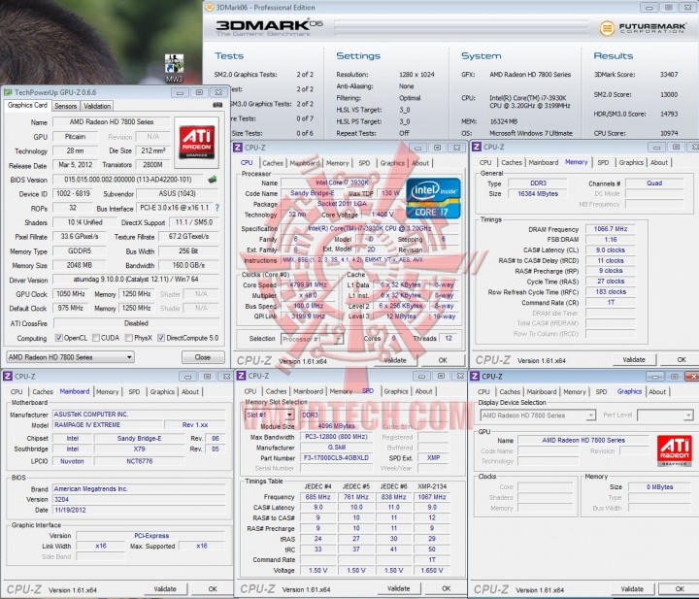Screen dimensions: 699x599
Task: Check the PhysX checkbox in GPU-Z
Action: coord(129,338)
